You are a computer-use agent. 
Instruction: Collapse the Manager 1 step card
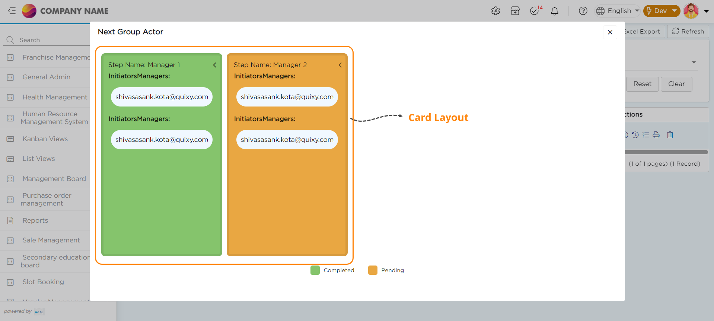point(215,65)
